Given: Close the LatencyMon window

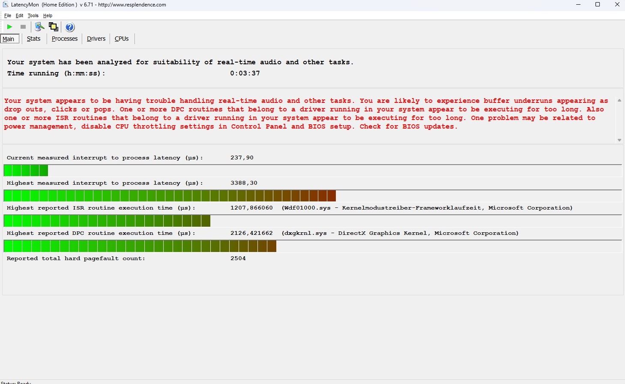Looking at the screenshot, I should coord(617,5).
